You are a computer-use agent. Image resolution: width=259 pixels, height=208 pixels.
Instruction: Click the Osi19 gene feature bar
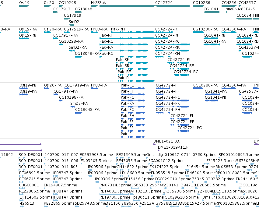(24, 6)
